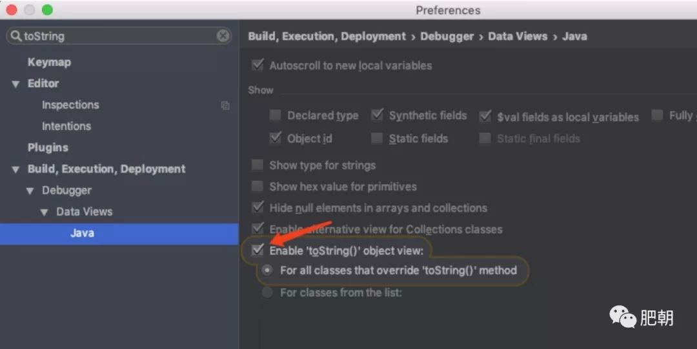
Task: Uncheck Autoscroll to new local variables
Action: [258, 65]
